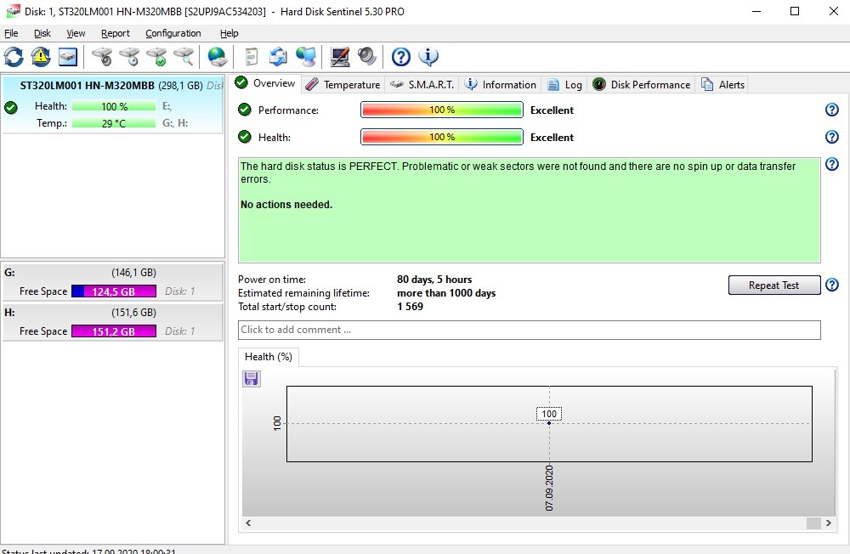Click the globe over disk toolbar icon
This screenshot has height=554, width=850.
click(x=218, y=57)
